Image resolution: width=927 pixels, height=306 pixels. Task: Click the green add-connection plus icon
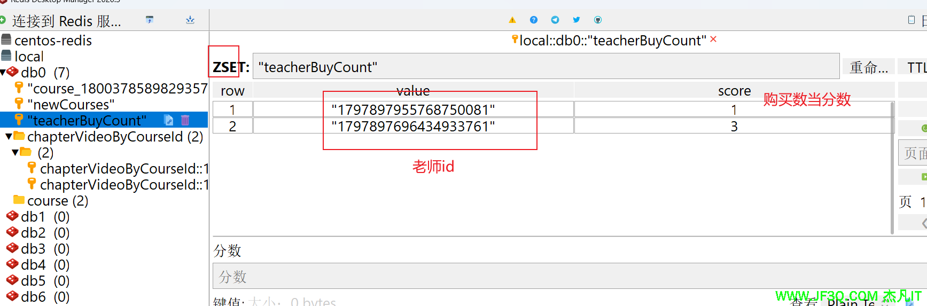(3, 20)
